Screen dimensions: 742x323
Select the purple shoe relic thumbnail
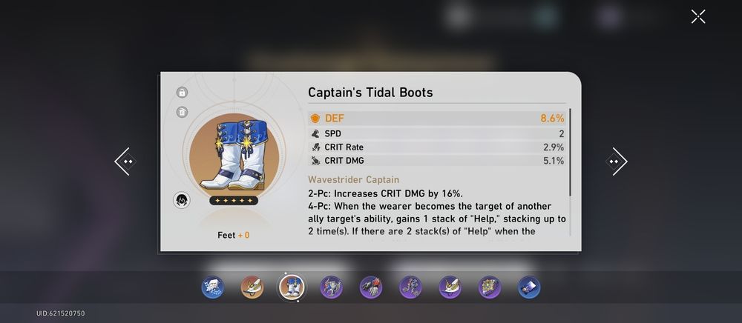(x=450, y=287)
